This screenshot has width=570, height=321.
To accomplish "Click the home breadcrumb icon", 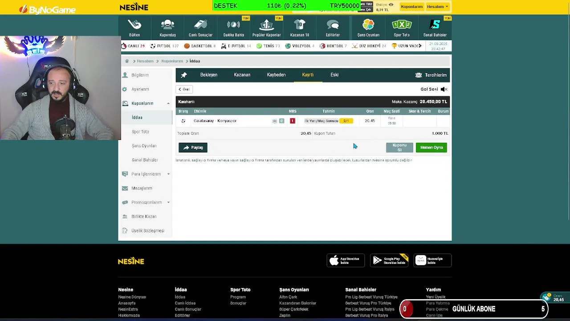I will click(127, 61).
